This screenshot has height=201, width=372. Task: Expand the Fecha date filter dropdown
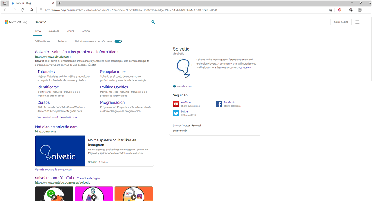click(62, 41)
